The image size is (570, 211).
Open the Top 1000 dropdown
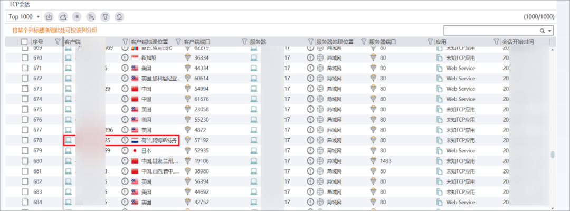24,16
